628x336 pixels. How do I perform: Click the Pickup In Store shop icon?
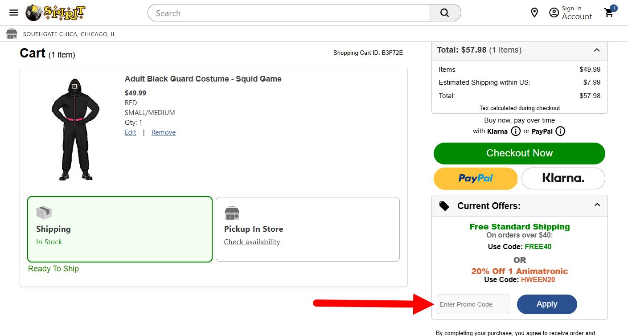(x=232, y=213)
